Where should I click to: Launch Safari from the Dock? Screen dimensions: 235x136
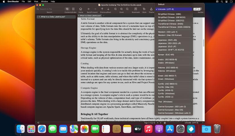pos(42,129)
